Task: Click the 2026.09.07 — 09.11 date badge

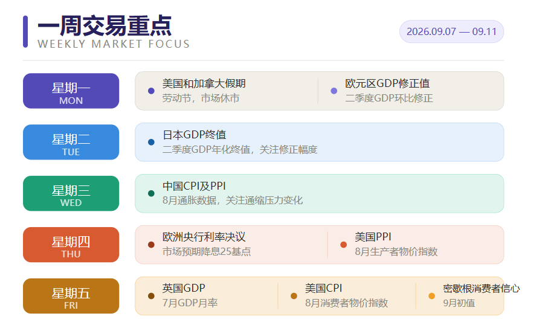Action: pos(451,31)
